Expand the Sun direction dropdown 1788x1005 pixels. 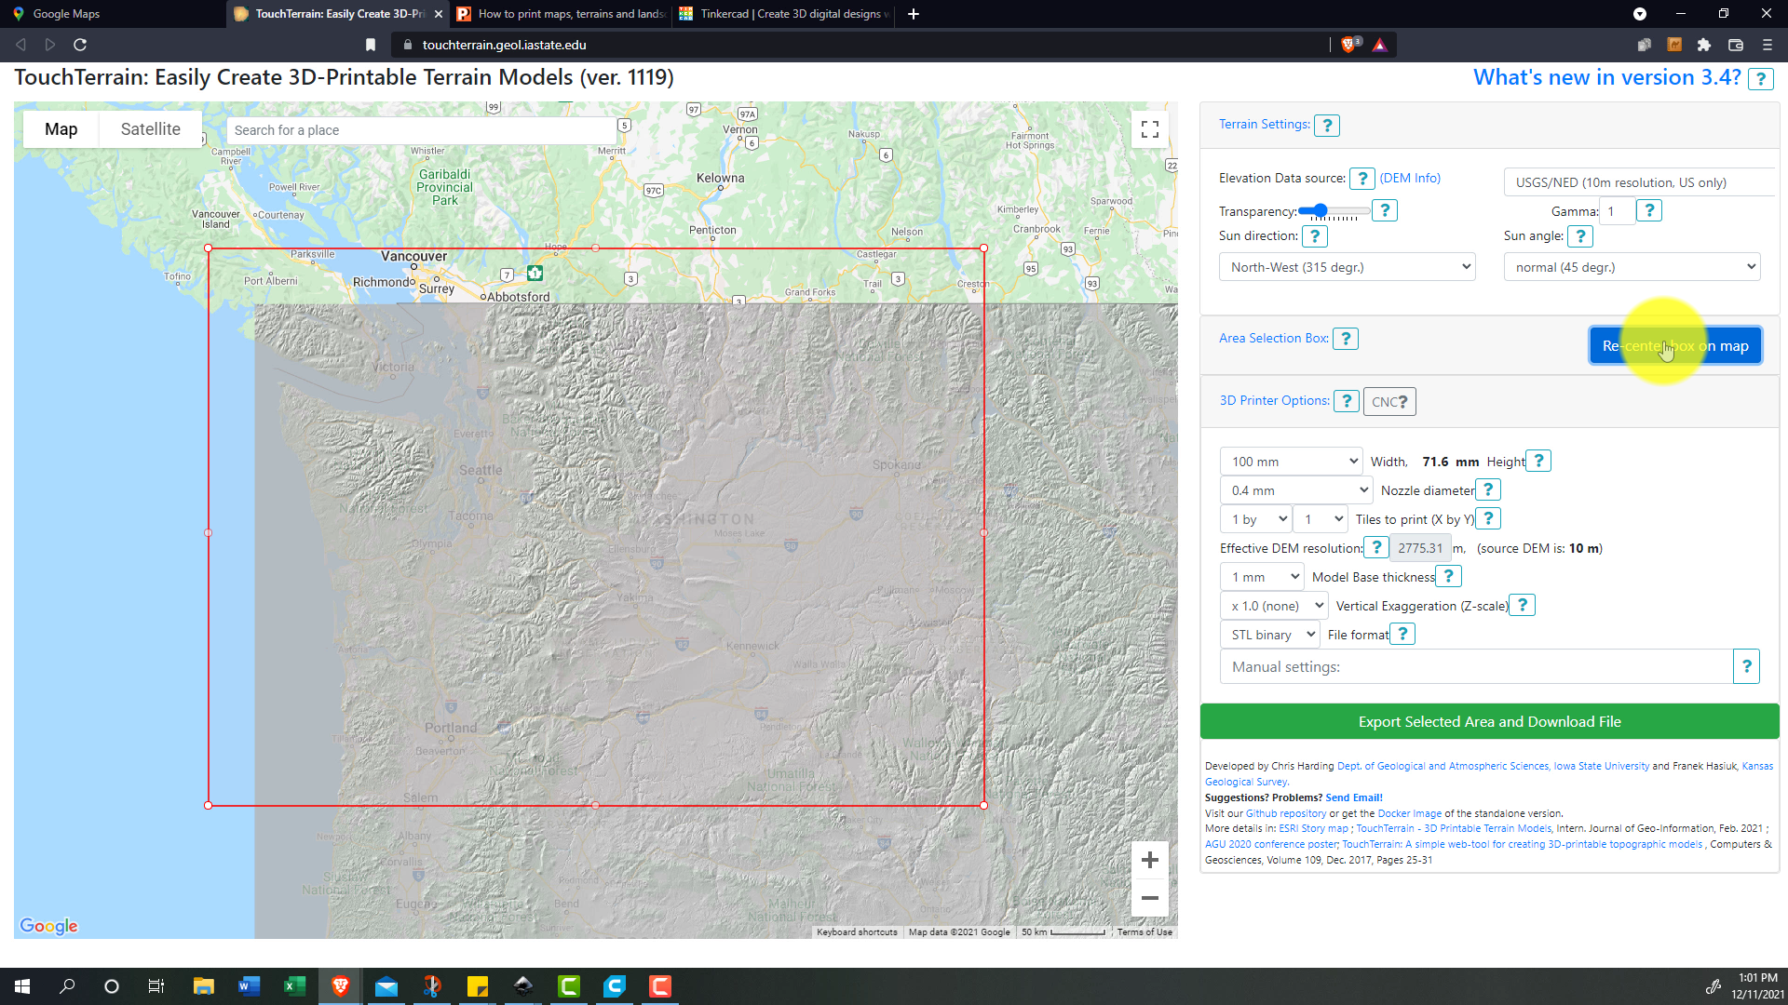coord(1347,267)
